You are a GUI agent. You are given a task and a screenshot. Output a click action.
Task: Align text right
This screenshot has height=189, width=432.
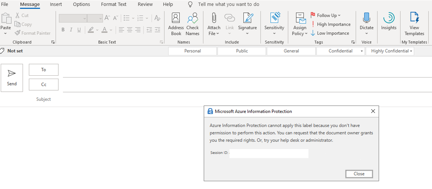click(x=138, y=29)
